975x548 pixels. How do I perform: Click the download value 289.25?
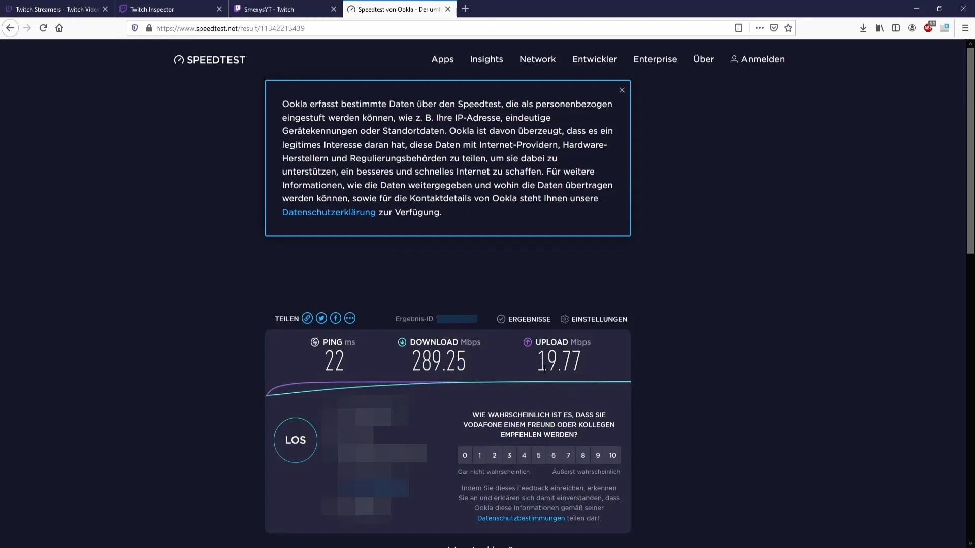(439, 361)
